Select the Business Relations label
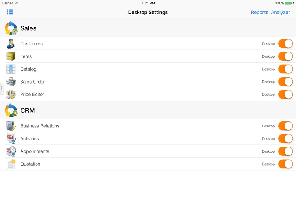The height and width of the screenshot is (222, 296). [x=39, y=126]
